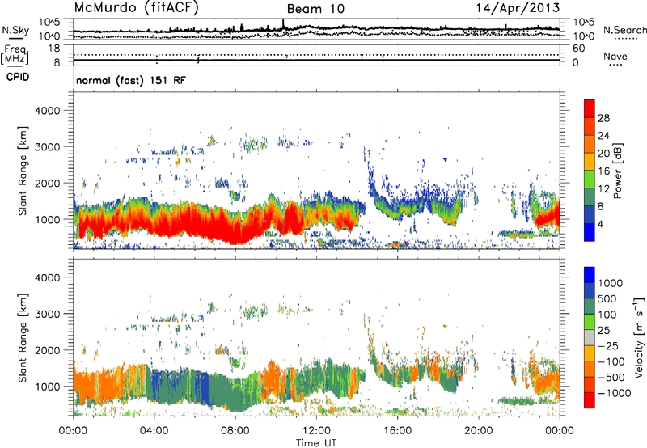Image resolution: width=647 pixels, height=448 pixels.
Task: Click the '12' value on Power colorbar
Action: coord(603,189)
